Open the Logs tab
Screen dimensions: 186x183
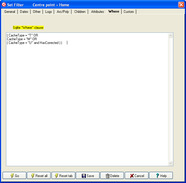coord(49,12)
